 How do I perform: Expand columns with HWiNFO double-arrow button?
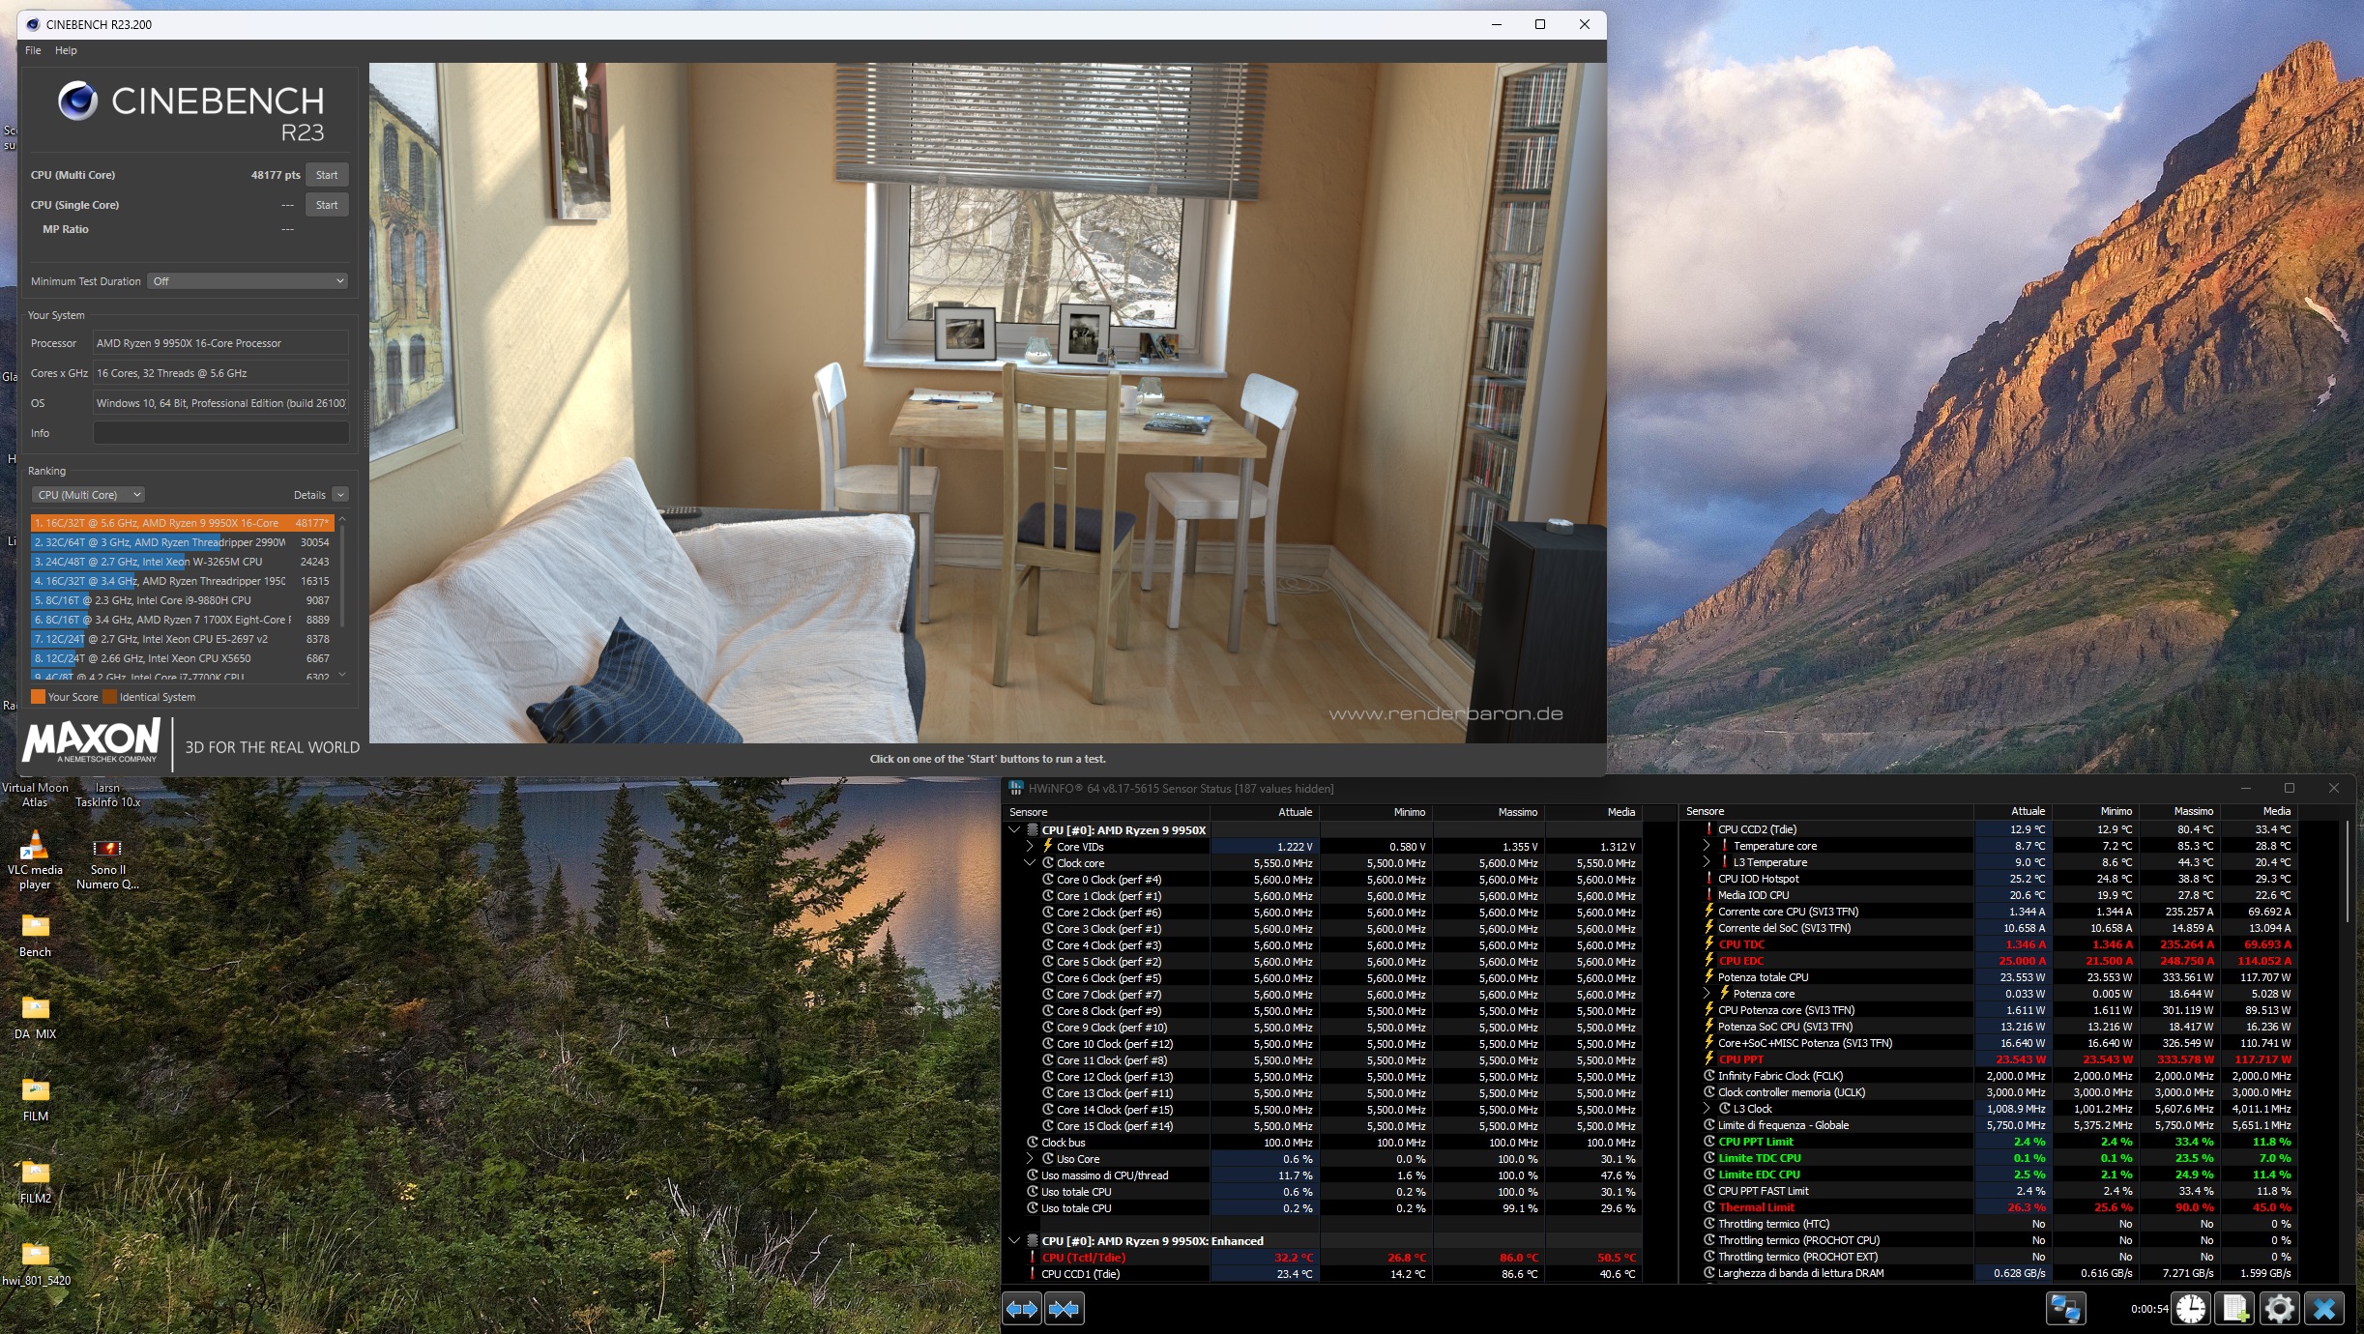click(1022, 1309)
